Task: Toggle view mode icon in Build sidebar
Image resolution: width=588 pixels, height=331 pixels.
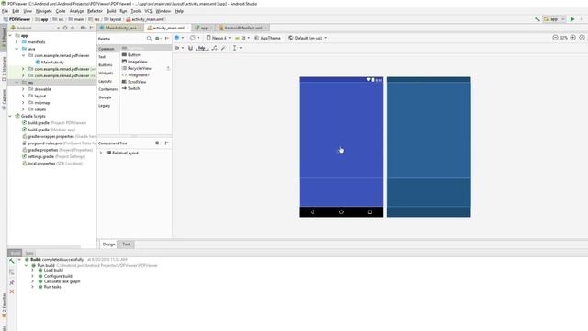Action: 12,272
